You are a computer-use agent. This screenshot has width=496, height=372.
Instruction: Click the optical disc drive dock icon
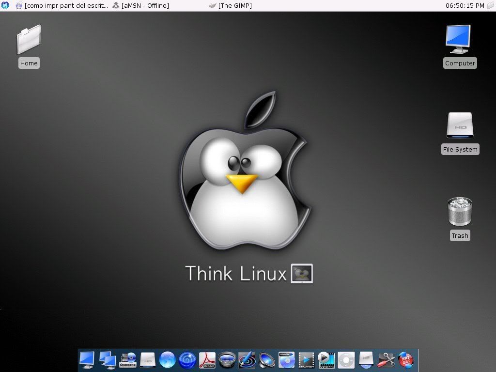coord(366,360)
